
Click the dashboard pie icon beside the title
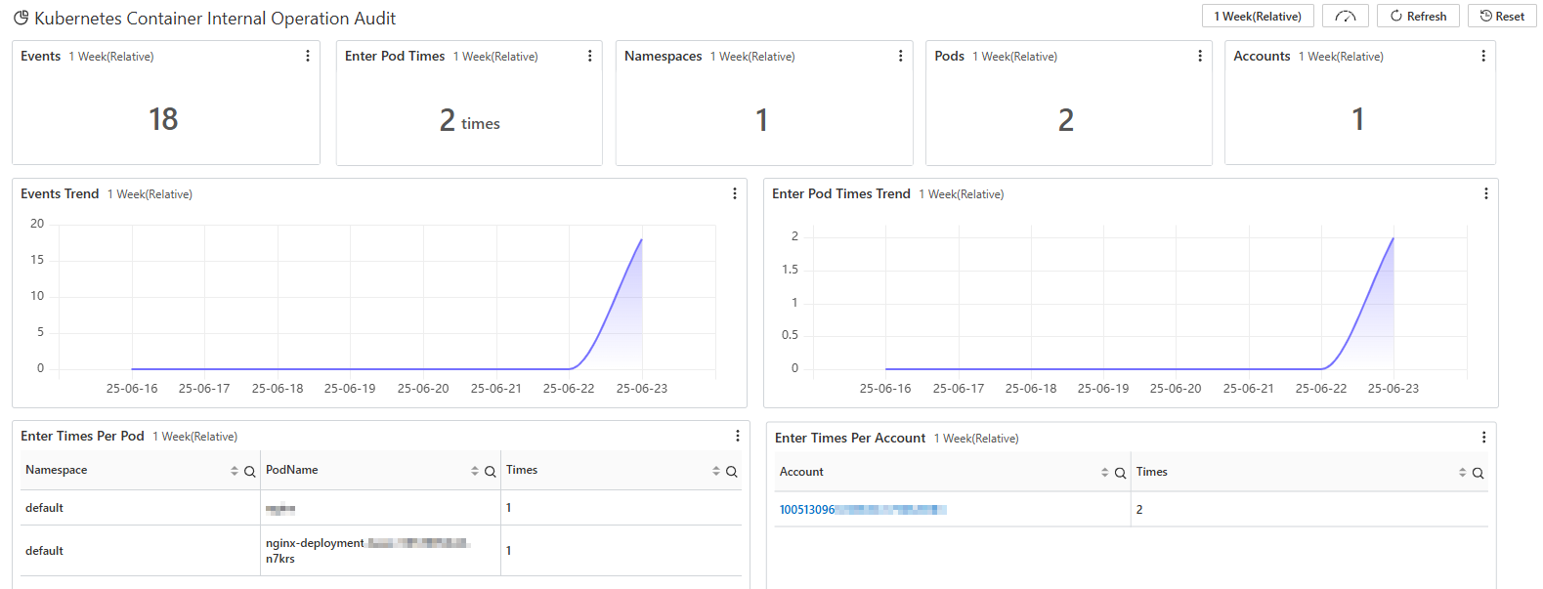[21, 18]
